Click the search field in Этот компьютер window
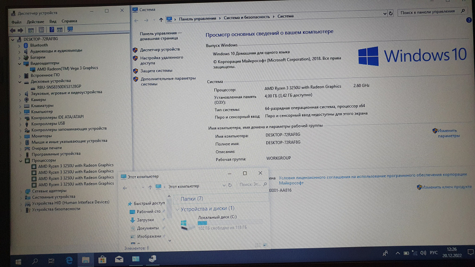Screen dimensions: 475x267 [252, 184]
